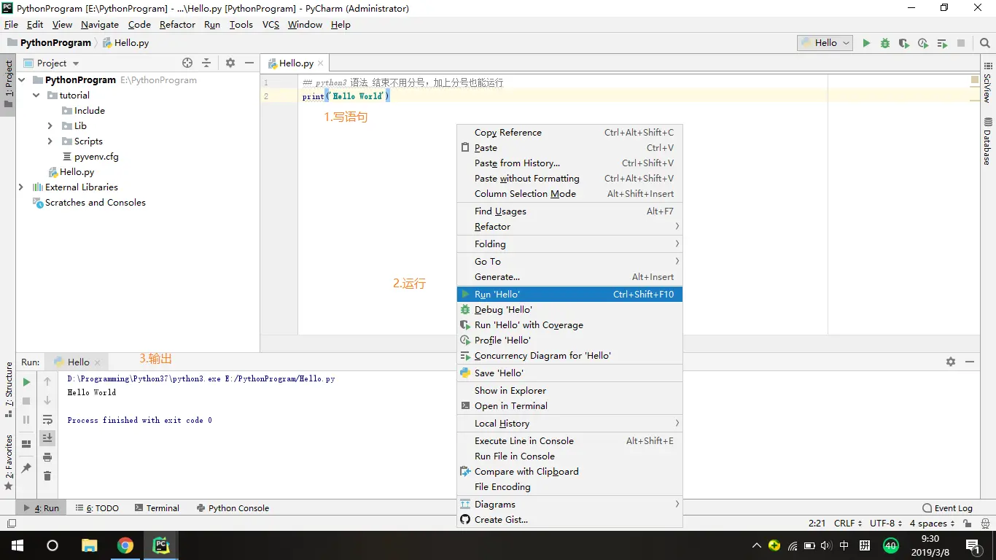Choose Copy Reference

pyautogui.click(x=569, y=133)
